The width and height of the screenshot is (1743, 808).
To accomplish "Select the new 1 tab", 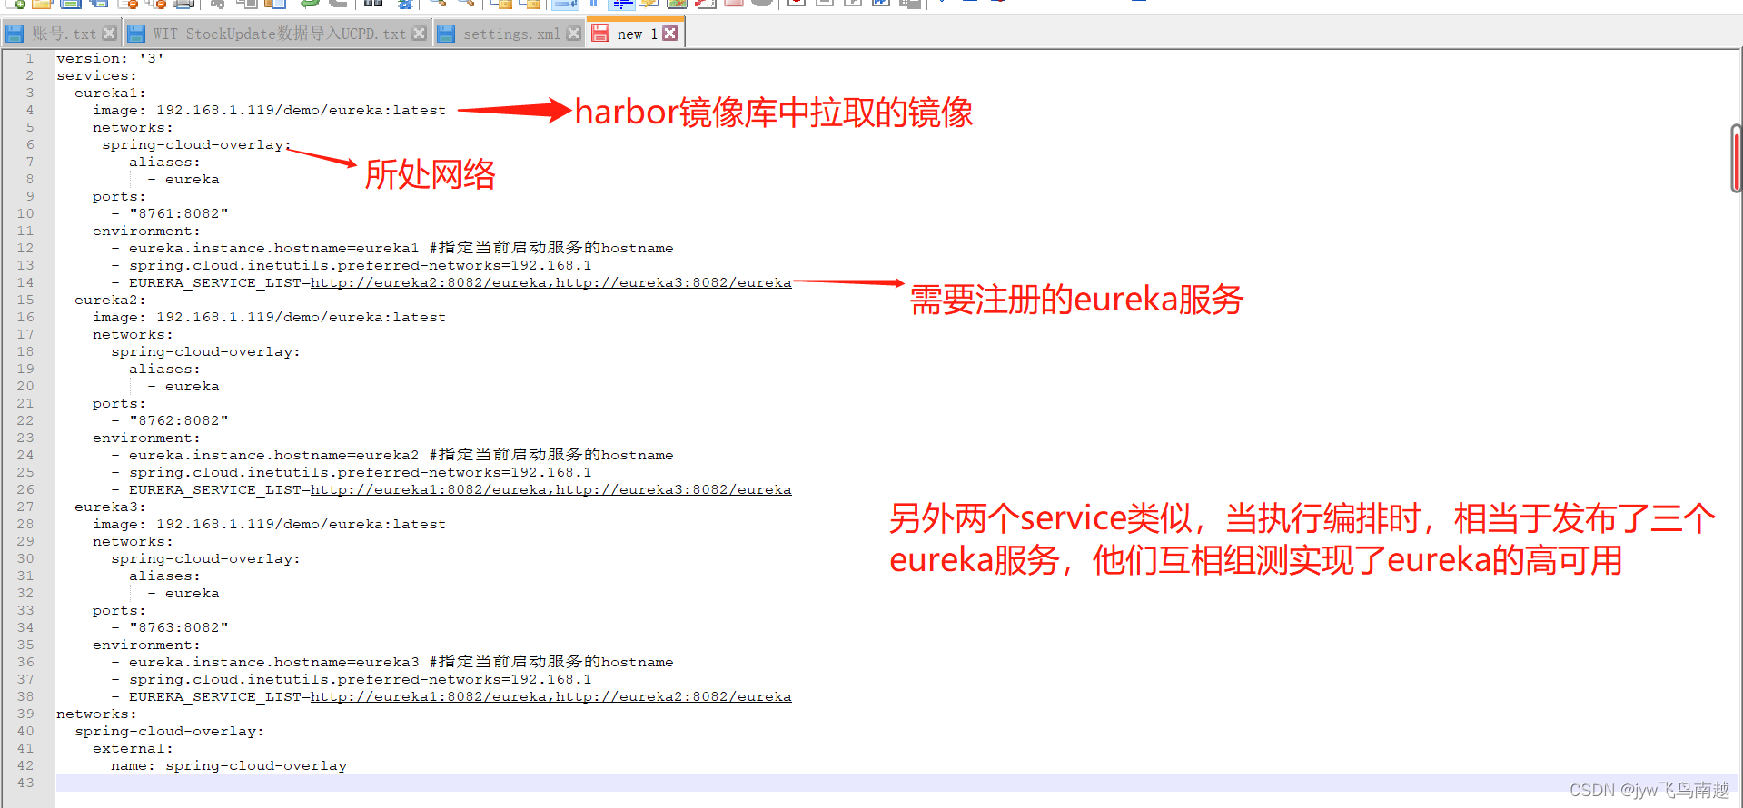I will (x=634, y=34).
